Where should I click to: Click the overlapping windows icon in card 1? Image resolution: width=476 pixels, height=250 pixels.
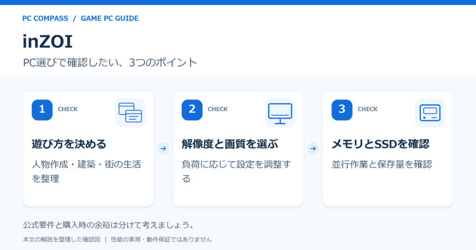(x=130, y=112)
